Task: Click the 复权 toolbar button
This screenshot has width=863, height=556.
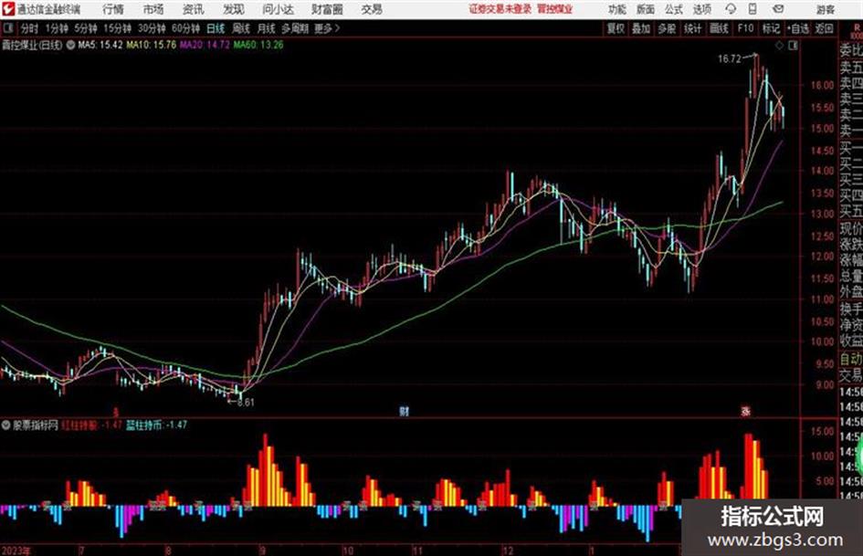Action: [x=616, y=28]
